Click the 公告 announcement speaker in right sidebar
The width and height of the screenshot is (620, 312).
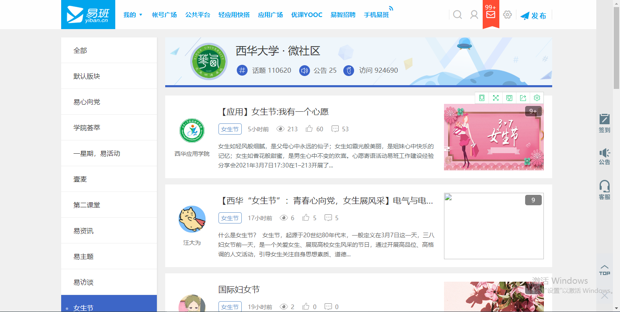tap(605, 156)
